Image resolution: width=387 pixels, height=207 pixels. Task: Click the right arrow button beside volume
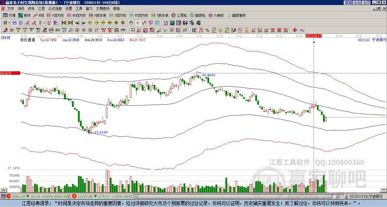[383, 190]
